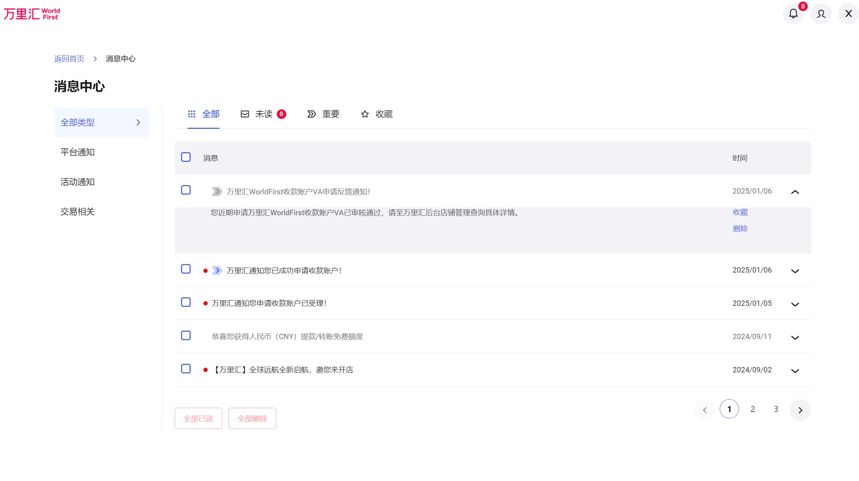Click the user profile icon

click(x=821, y=14)
